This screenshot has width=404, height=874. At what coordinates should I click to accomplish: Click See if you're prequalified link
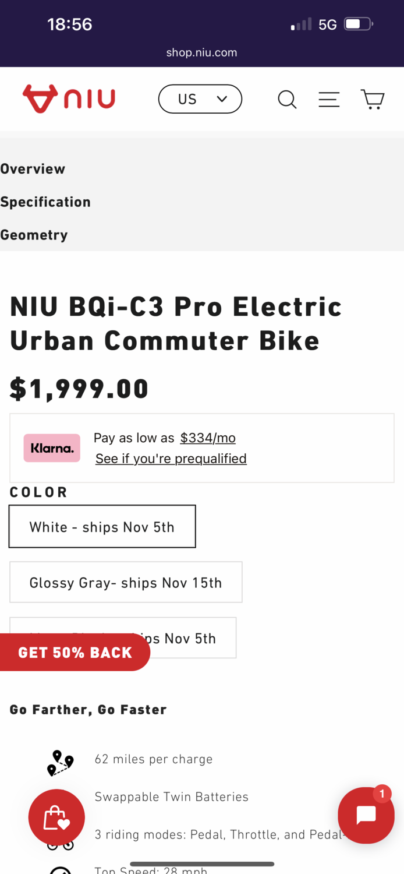pos(171,459)
